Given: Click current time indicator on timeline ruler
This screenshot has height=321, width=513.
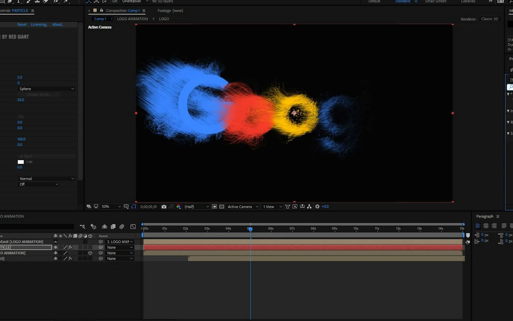Looking at the screenshot, I should click(250, 229).
